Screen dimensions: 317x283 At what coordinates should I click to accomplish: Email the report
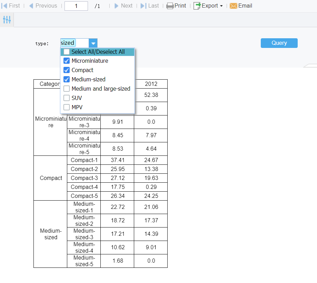(240, 6)
